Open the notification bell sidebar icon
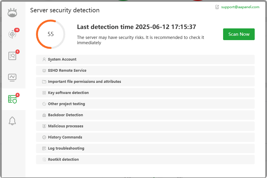 pos(12,121)
